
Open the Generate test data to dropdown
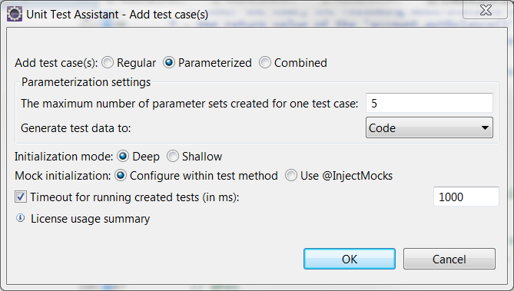tap(429, 127)
